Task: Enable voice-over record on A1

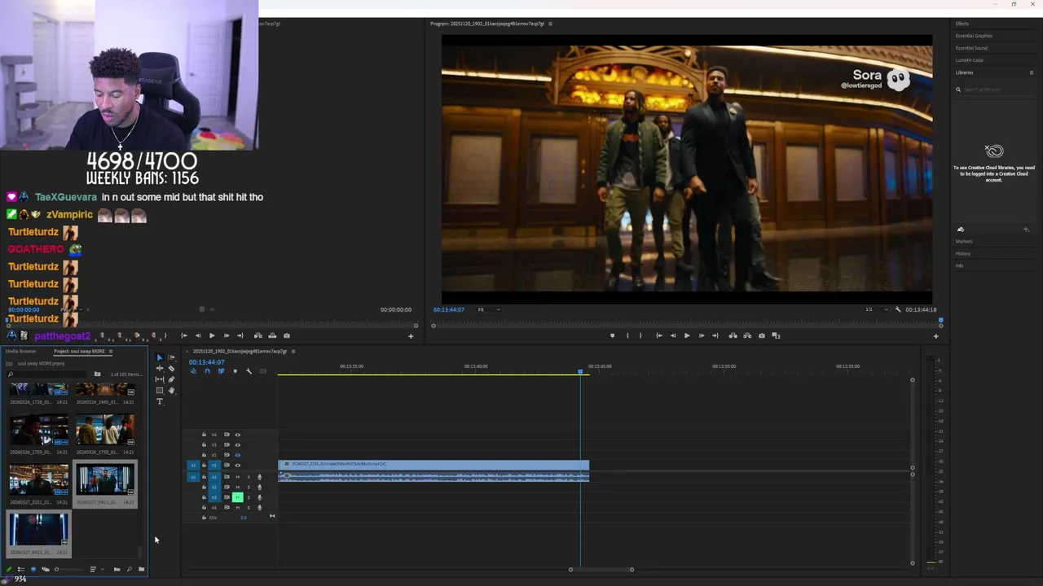Action: tap(260, 477)
